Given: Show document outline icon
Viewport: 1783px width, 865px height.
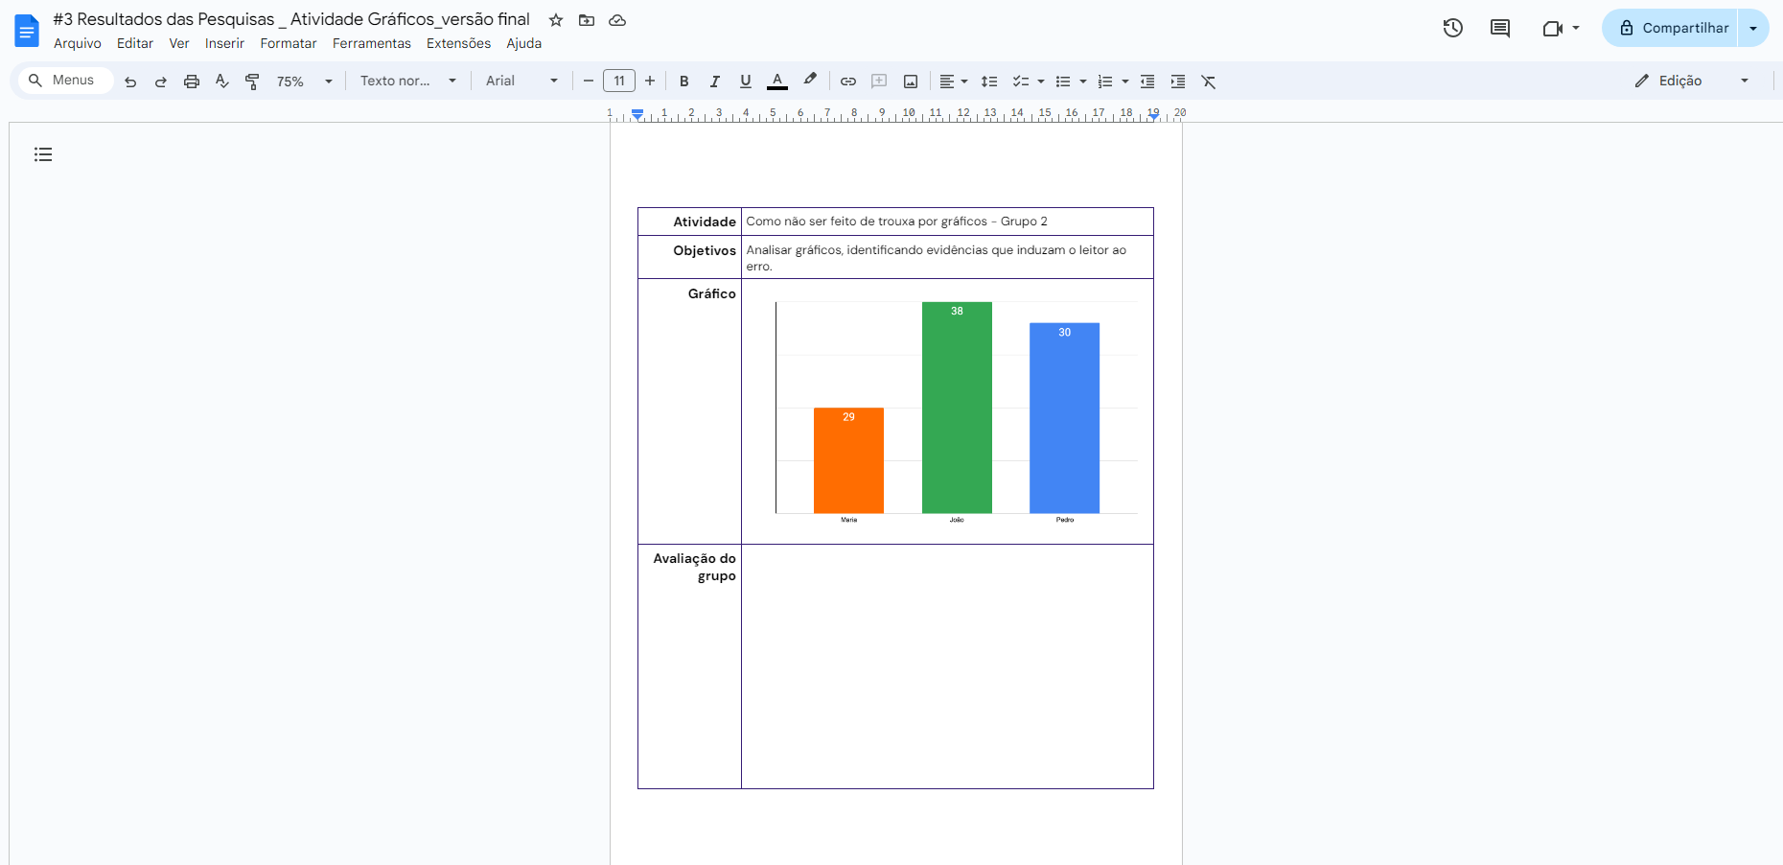Looking at the screenshot, I should tap(43, 154).
